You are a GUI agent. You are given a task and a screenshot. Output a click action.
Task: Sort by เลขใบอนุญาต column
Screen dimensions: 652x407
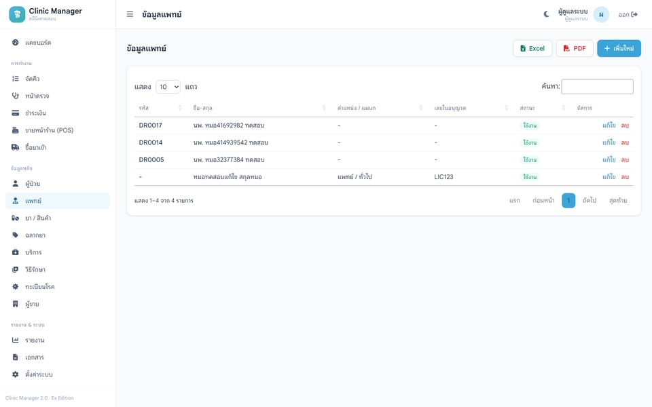click(471, 108)
